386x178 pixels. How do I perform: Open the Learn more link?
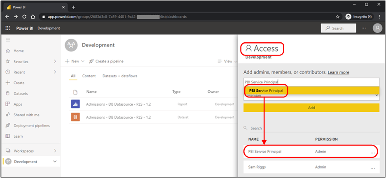click(339, 72)
